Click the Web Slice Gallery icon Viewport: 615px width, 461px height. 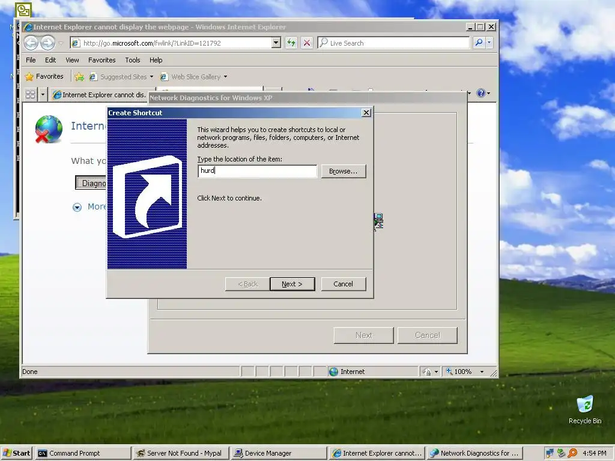click(x=164, y=77)
